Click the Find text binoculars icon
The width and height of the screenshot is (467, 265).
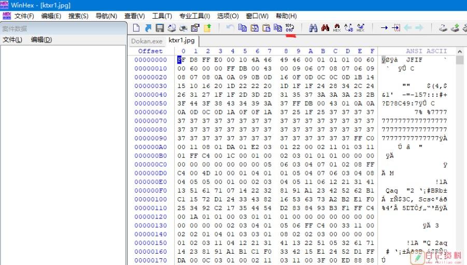(x=313, y=27)
